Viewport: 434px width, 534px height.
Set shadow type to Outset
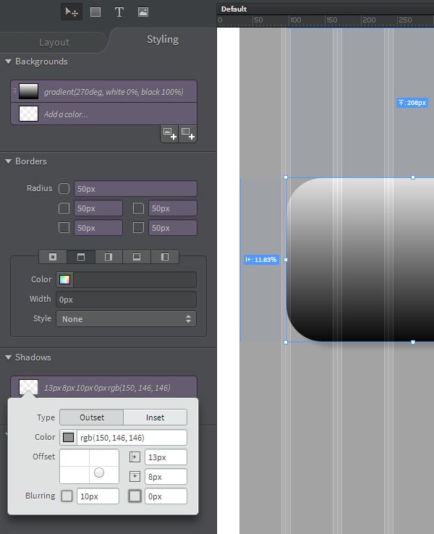pos(92,418)
